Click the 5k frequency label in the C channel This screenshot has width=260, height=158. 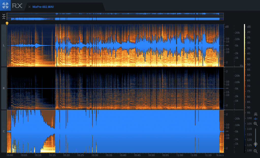tap(237, 132)
